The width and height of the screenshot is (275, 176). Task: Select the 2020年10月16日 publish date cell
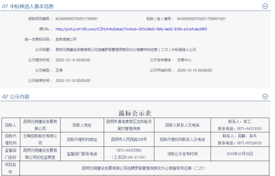coord(240,154)
